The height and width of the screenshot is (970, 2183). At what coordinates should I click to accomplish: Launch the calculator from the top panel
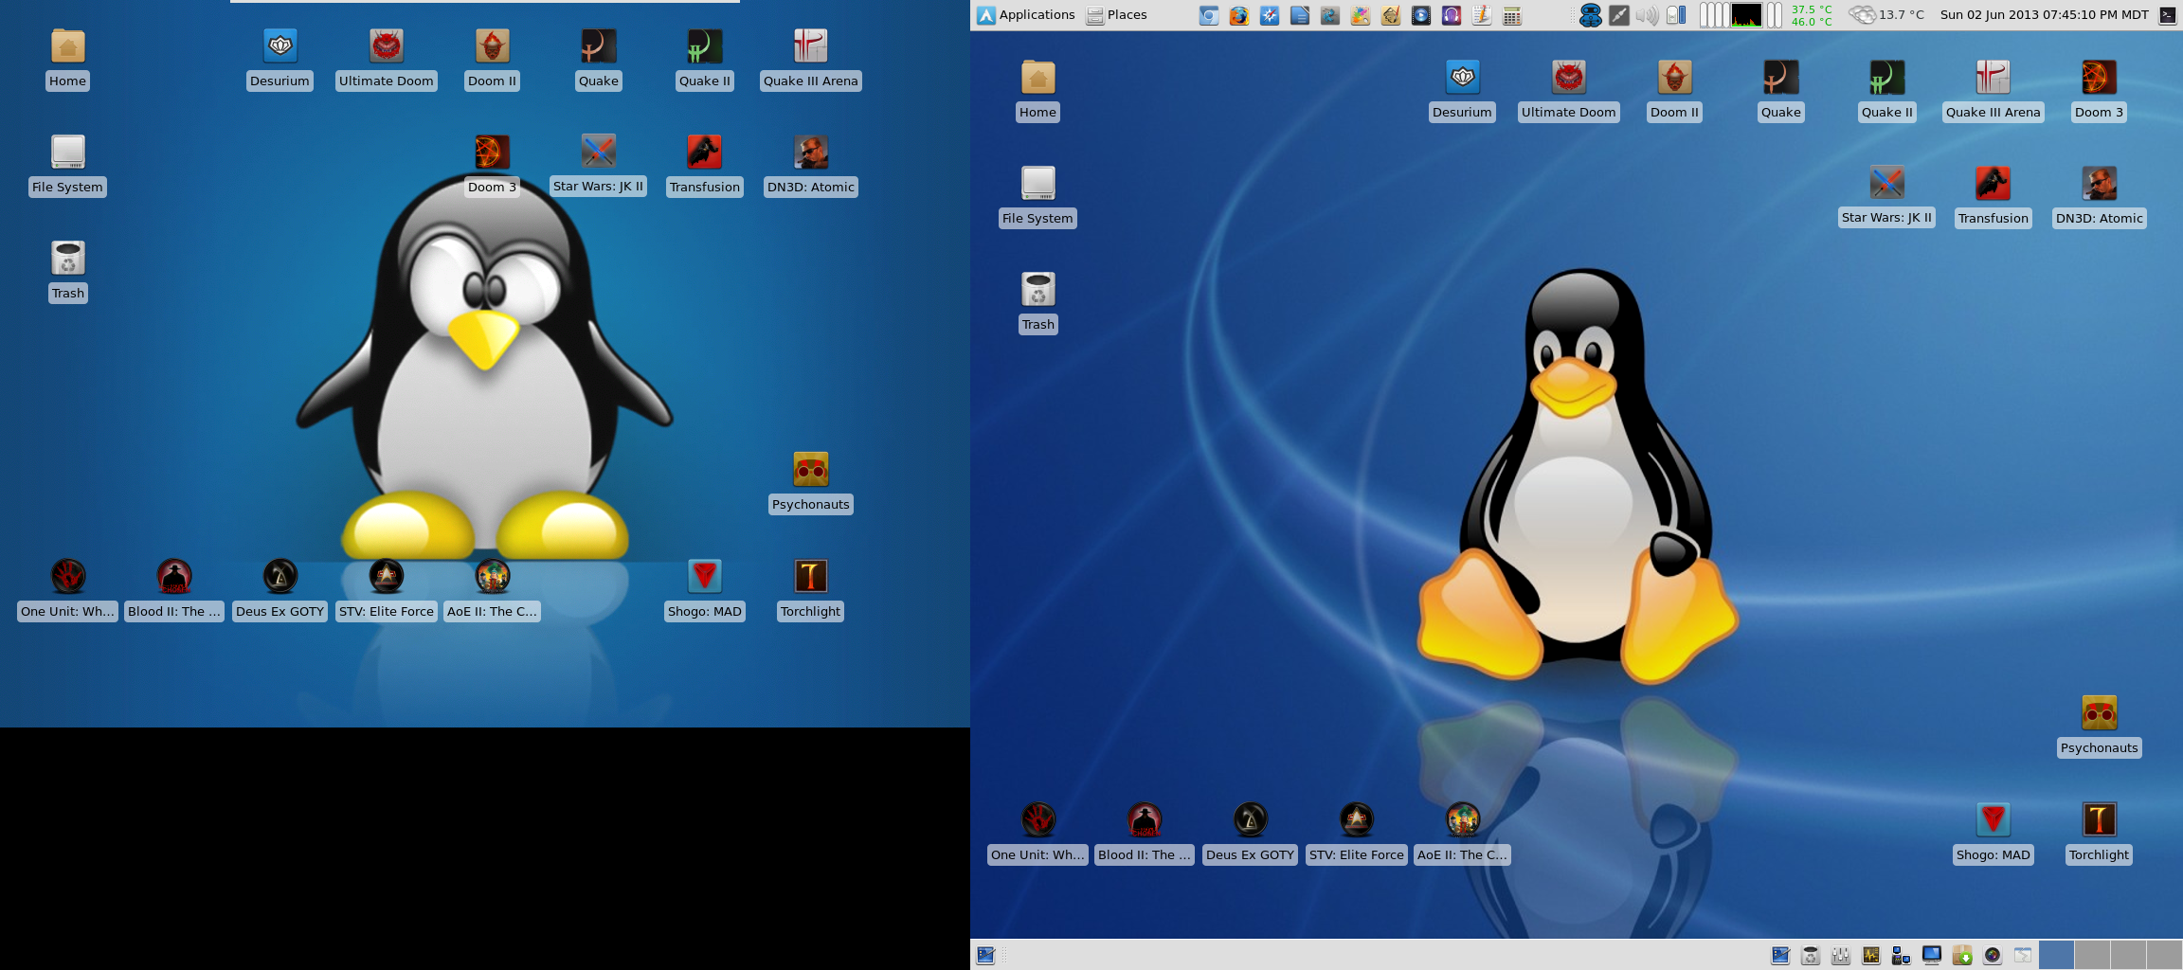click(1512, 15)
